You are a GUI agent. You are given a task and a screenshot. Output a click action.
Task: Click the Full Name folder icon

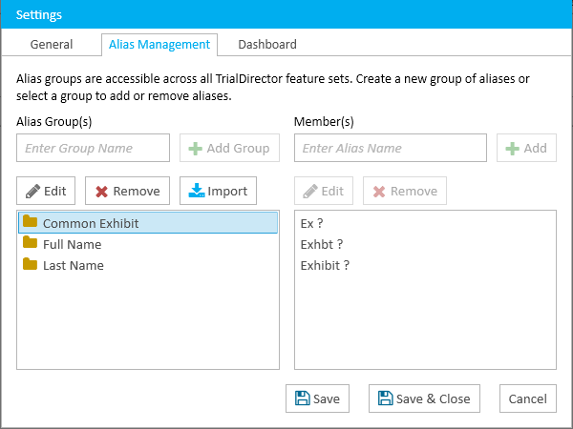pos(30,242)
